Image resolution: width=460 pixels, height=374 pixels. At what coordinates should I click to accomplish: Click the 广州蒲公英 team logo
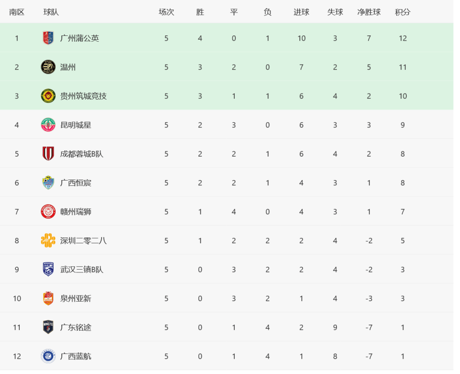pyautogui.click(x=49, y=38)
